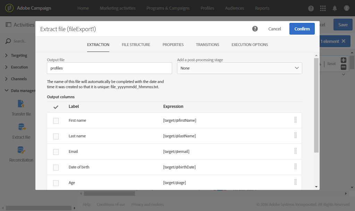
Task: Select the Reconciliation activity icon
Action: (21, 150)
